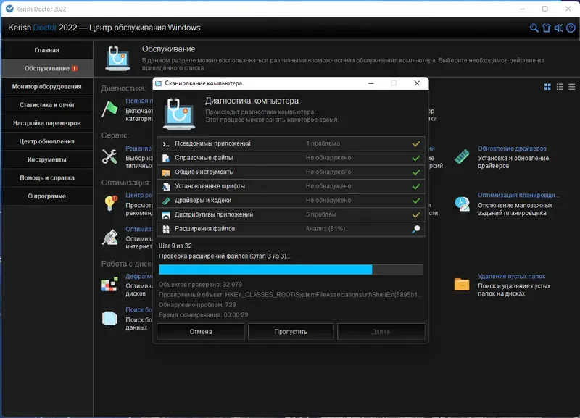
Task: Open the Главная section
Action: point(47,50)
